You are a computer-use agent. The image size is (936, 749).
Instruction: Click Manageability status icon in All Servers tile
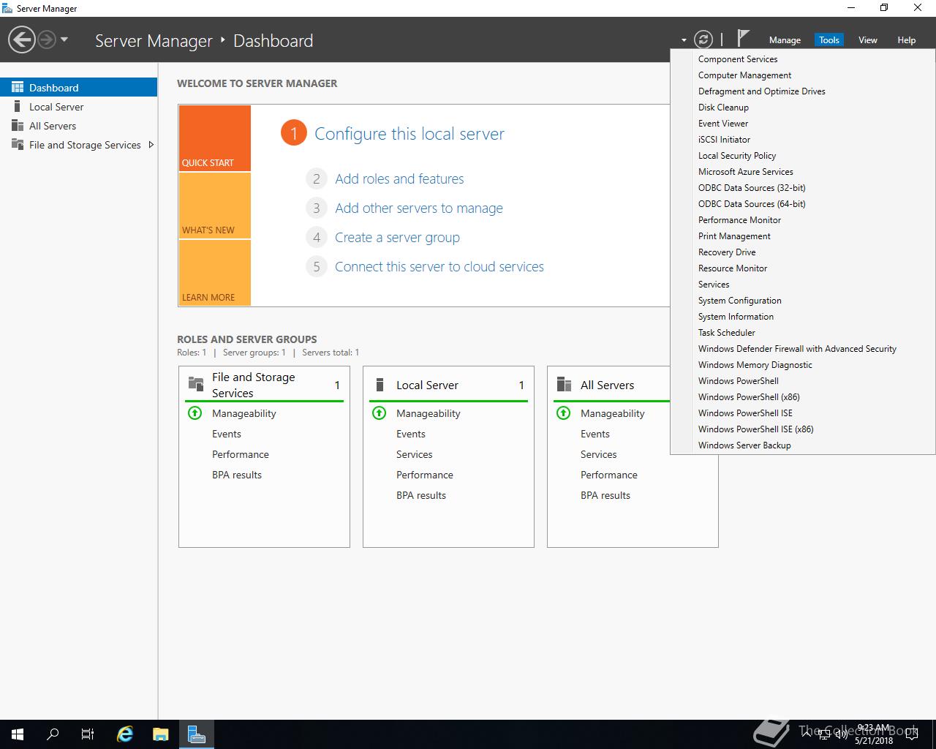(x=563, y=413)
